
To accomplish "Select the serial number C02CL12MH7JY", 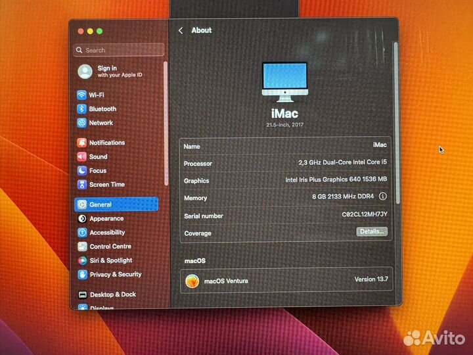I will coord(365,214).
